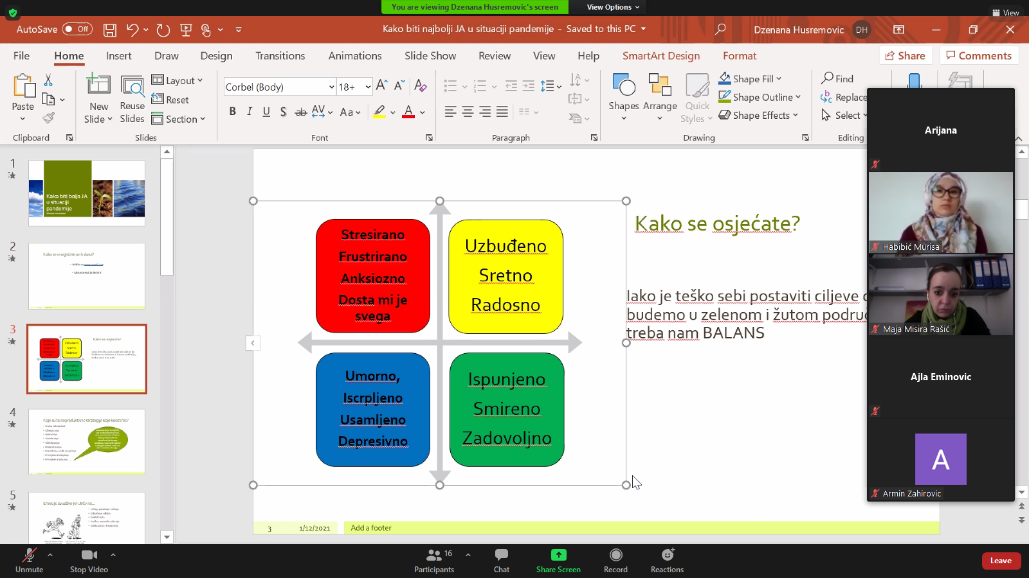Image resolution: width=1029 pixels, height=578 pixels.
Task: Go to the Animations tab
Action: click(355, 56)
